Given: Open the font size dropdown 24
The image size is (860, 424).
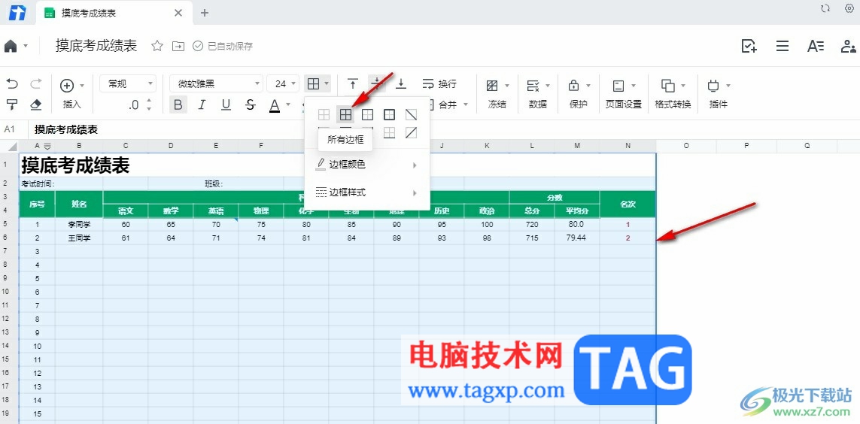Looking at the screenshot, I should (x=283, y=83).
